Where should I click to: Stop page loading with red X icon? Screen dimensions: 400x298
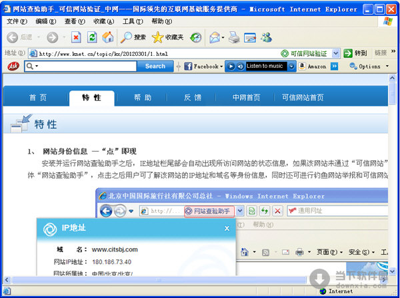[x=76, y=37]
